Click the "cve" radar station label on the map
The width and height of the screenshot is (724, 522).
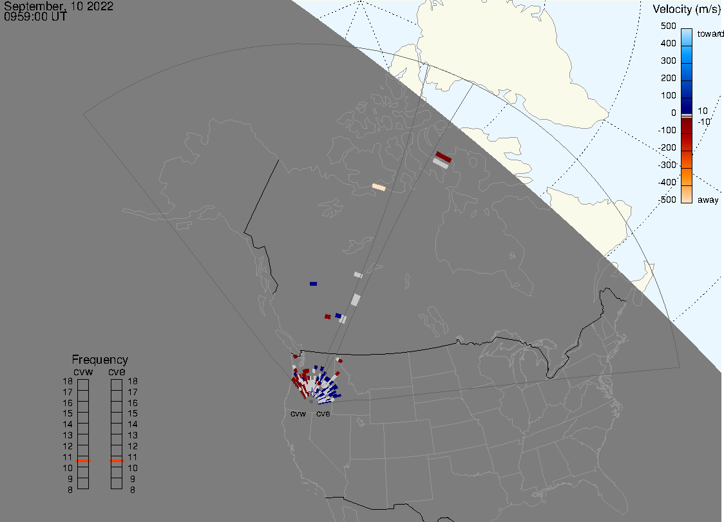click(323, 413)
